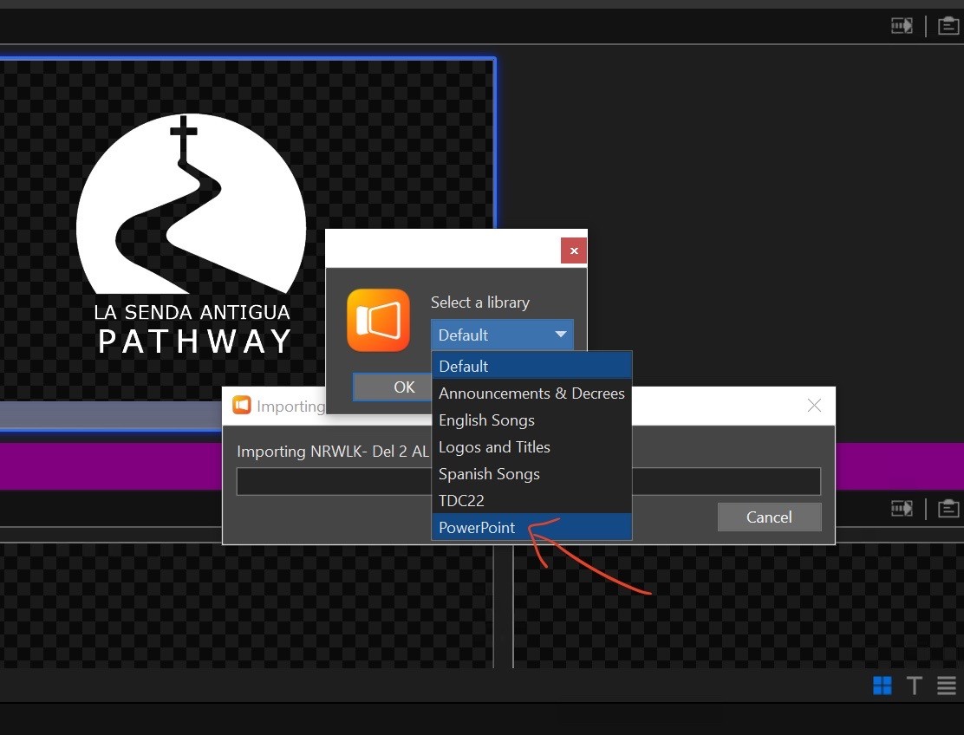Screen dimensions: 964x735
Task: Click the lower slide-output icon
Action: (902, 508)
